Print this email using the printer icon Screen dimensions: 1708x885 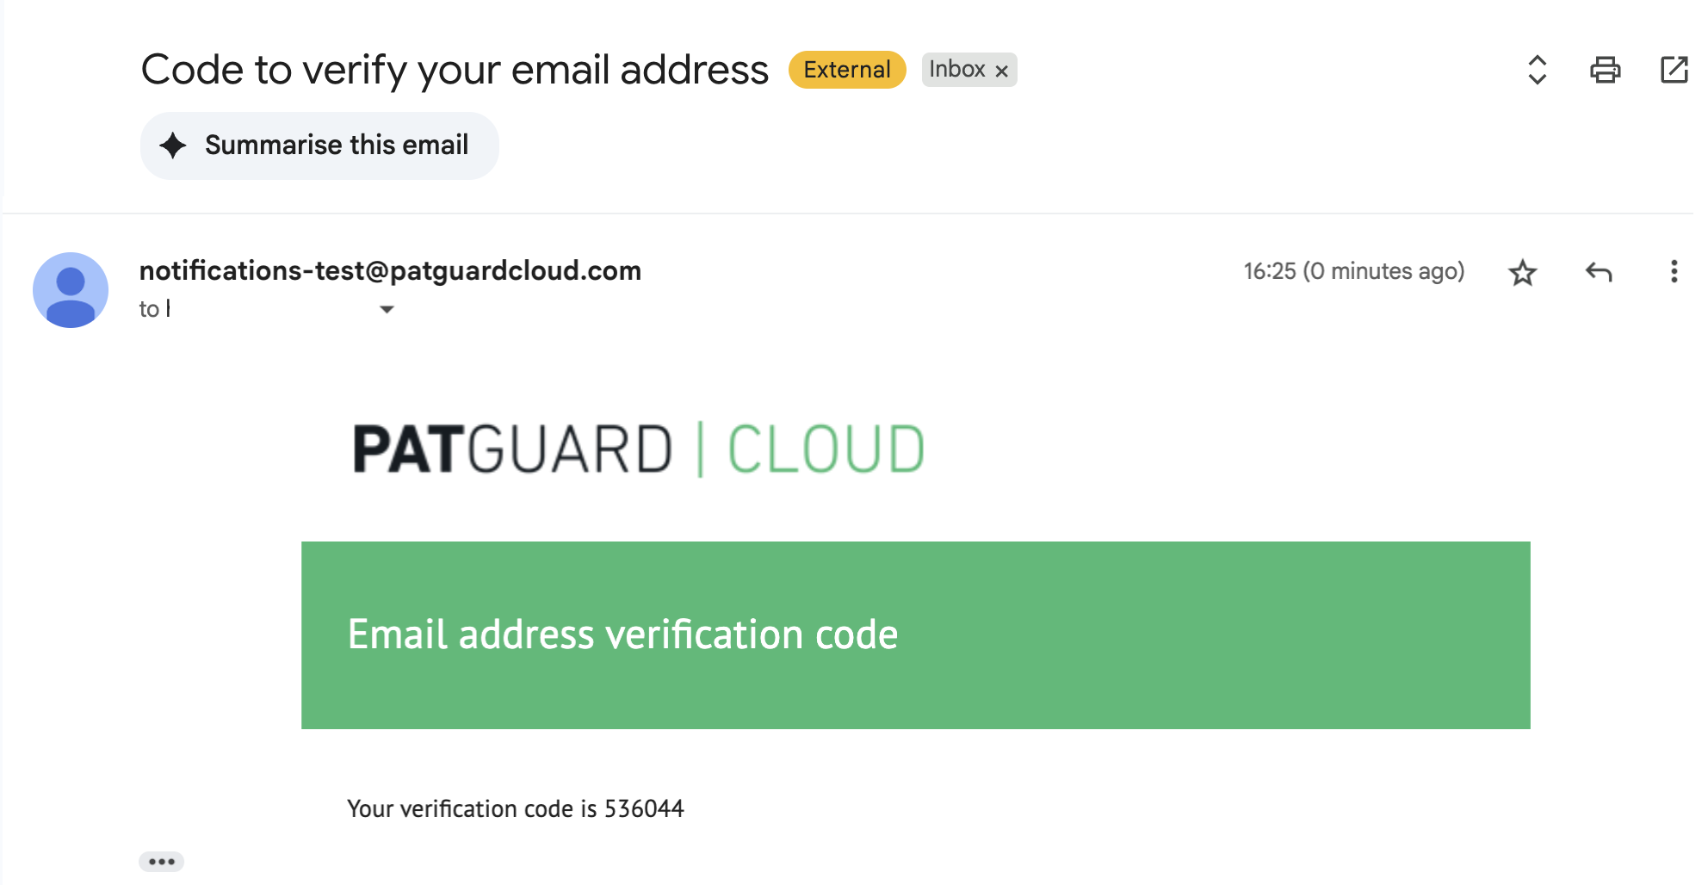[x=1605, y=70]
